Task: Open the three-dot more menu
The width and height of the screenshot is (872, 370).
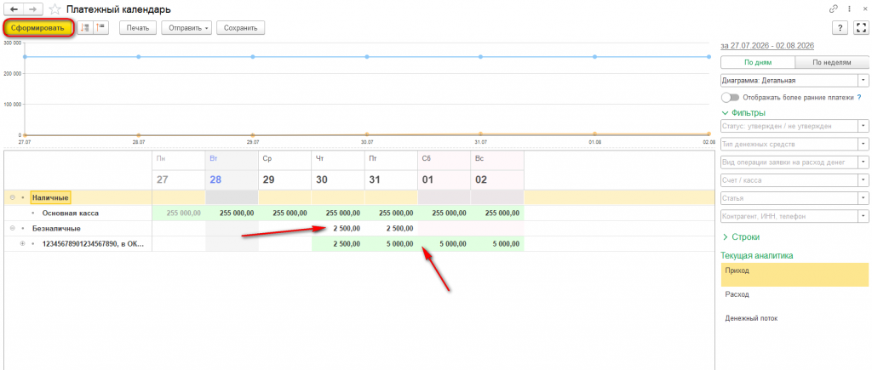Action: (x=849, y=9)
